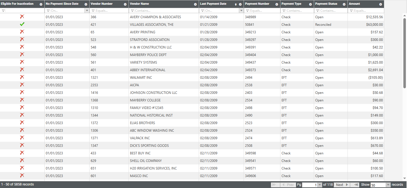This screenshot has width=407, height=188.
Task: Click the 1 - 50 of 5858 records status
Action: (17, 184)
